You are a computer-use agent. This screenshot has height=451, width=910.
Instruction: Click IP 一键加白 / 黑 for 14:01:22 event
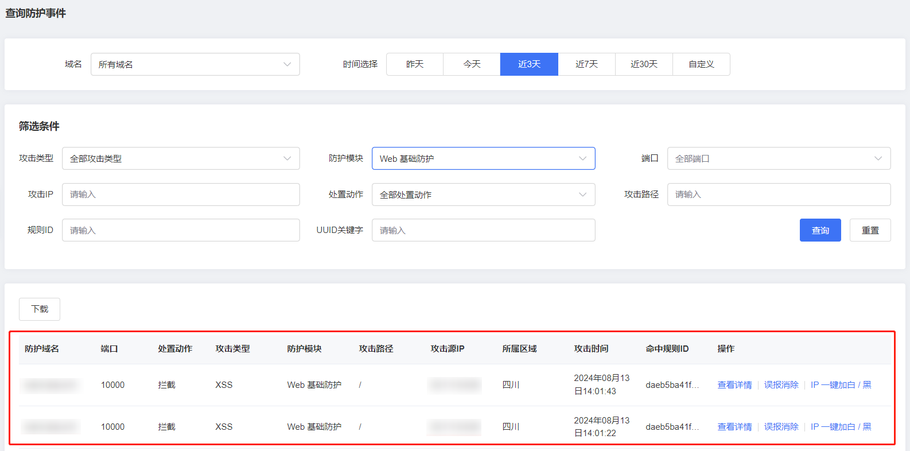pos(841,427)
